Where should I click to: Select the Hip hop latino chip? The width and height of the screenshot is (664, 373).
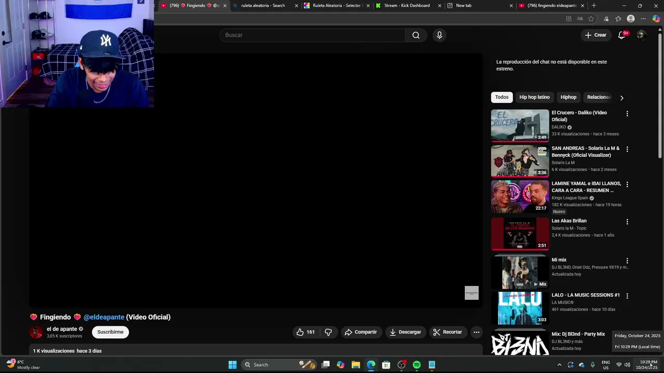pos(534,97)
